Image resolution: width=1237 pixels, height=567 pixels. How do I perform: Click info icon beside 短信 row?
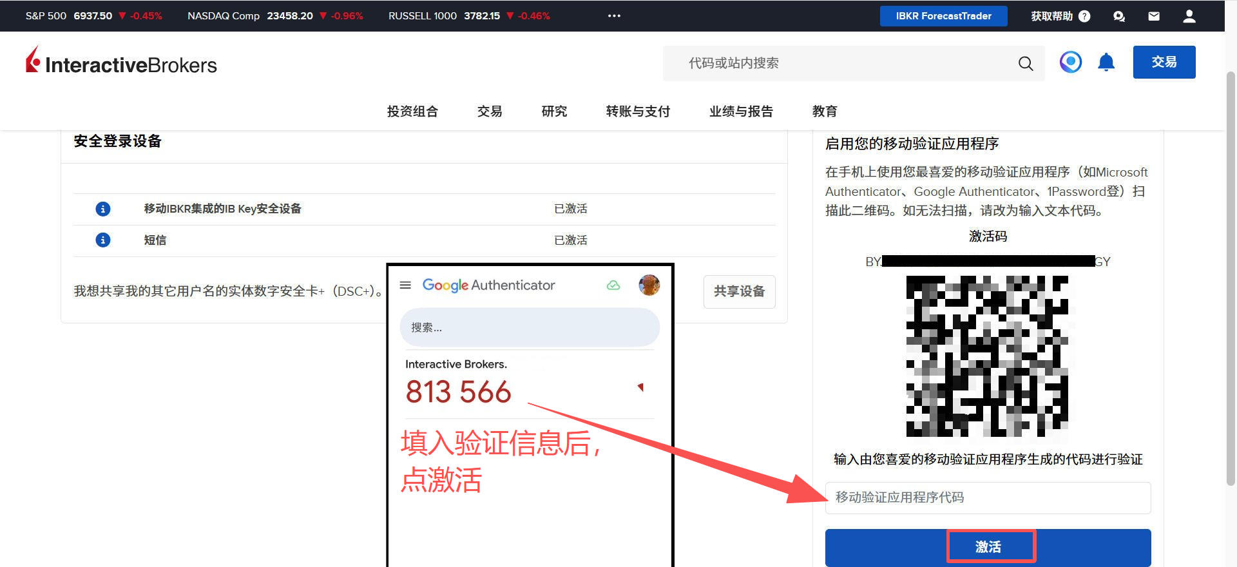click(x=103, y=240)
